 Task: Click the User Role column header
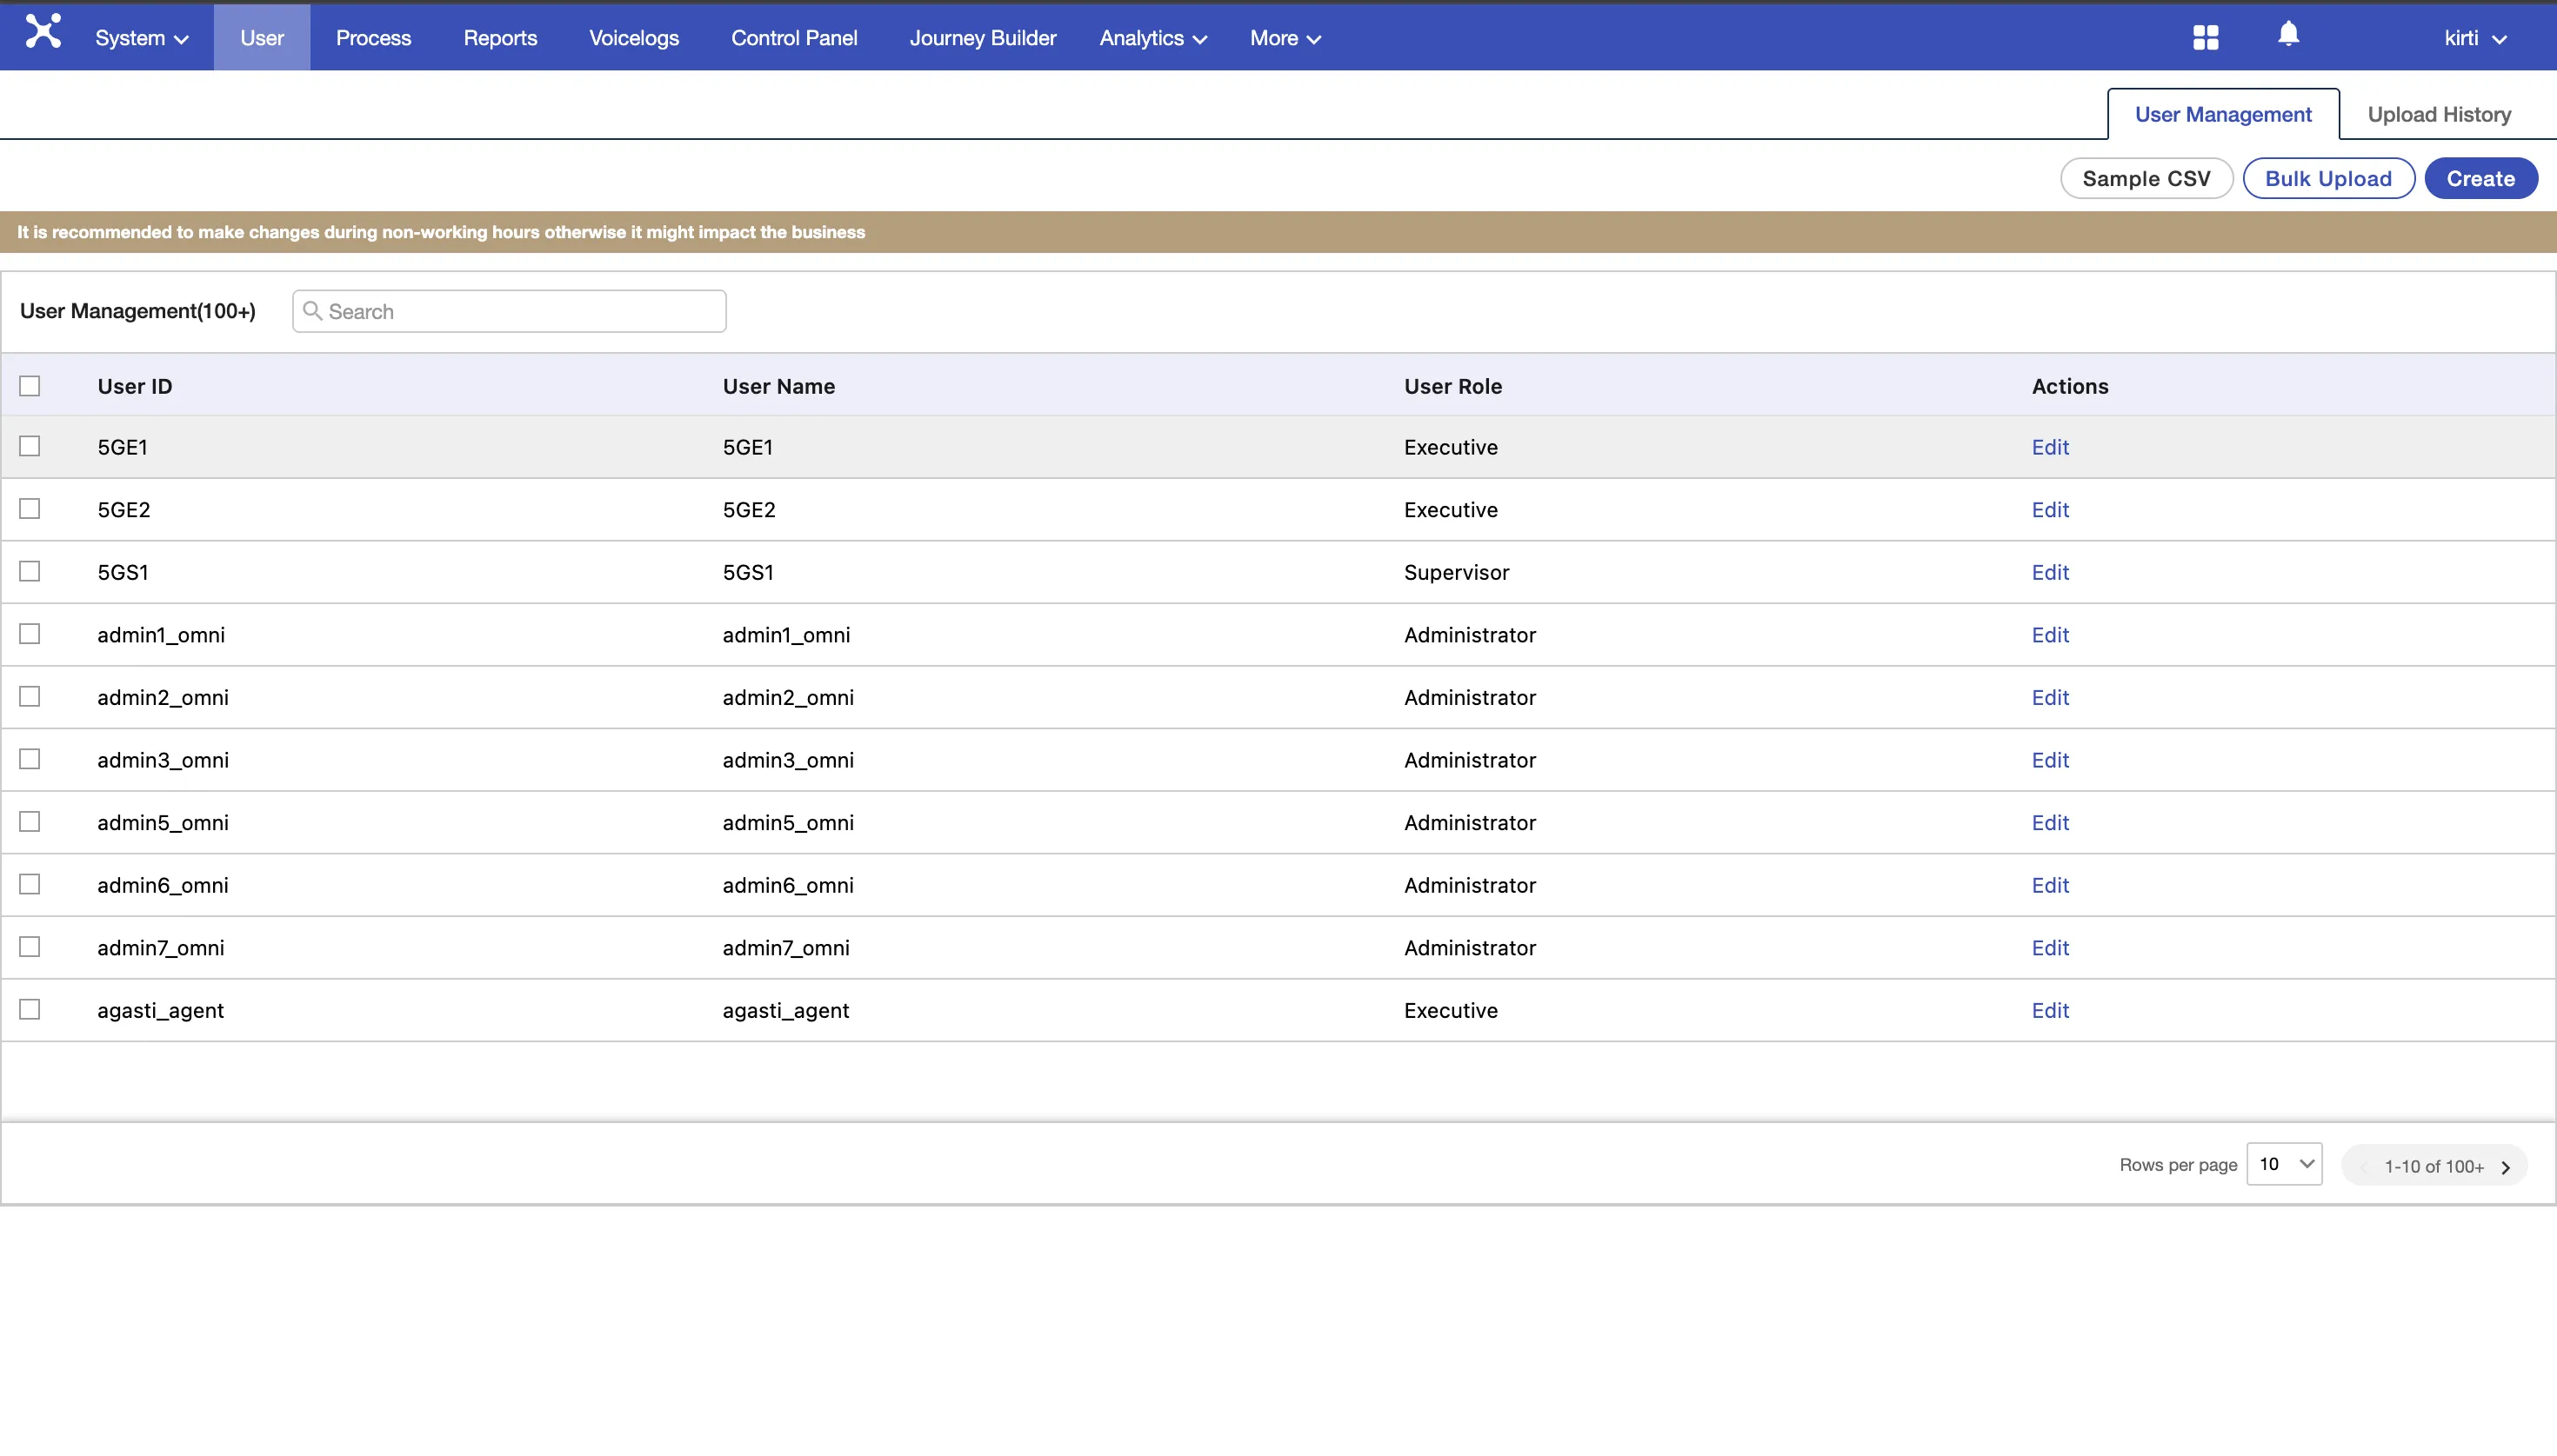[1452, 386]
